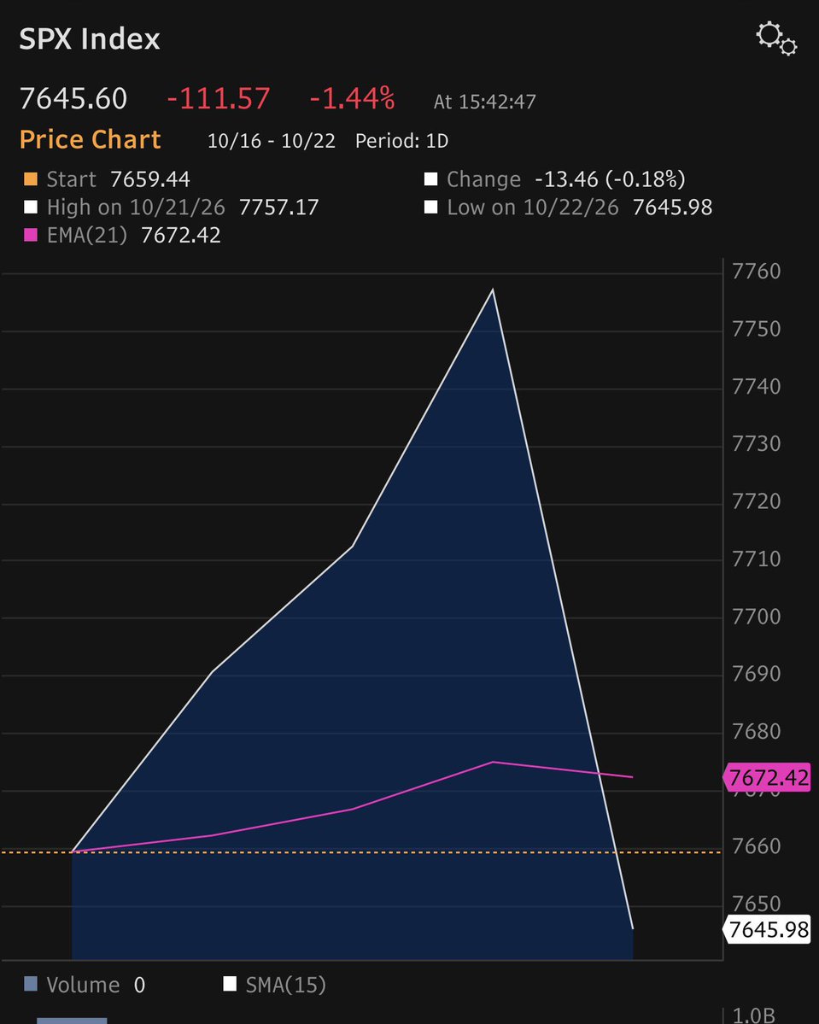Screen dimensions: 819x1024
Task: Toggle the High on 10/21/26 legend box
Action: tap(31, 207)
